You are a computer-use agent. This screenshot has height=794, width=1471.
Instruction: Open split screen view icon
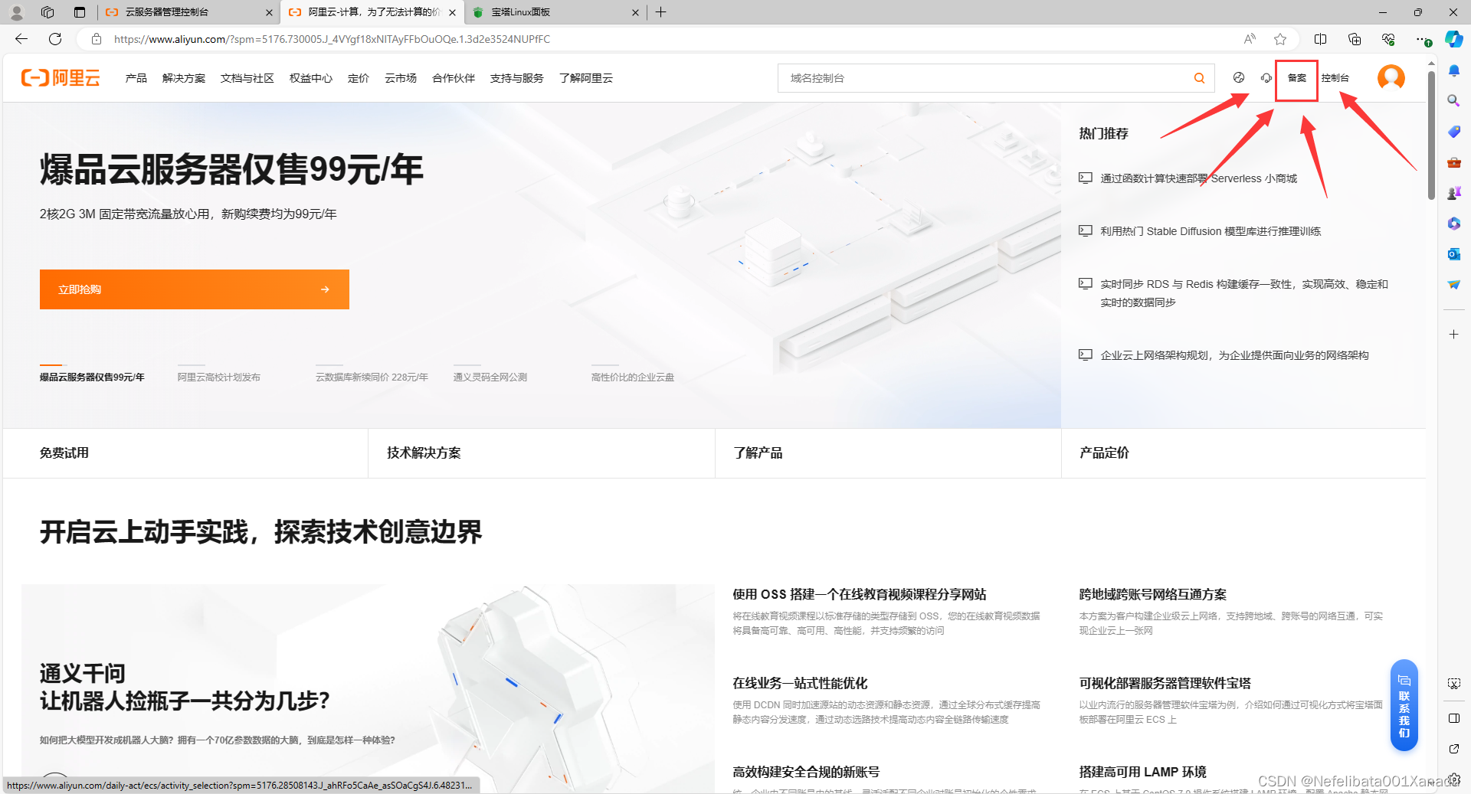(x=1320, y=39)
